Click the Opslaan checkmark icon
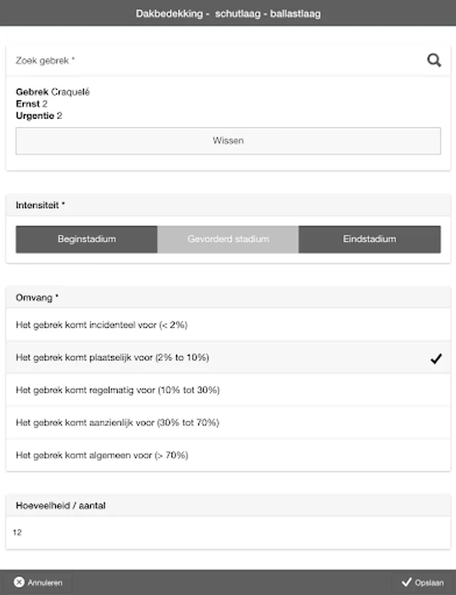The height and width of the screenshot is (595, 456). tap(406, 582)
